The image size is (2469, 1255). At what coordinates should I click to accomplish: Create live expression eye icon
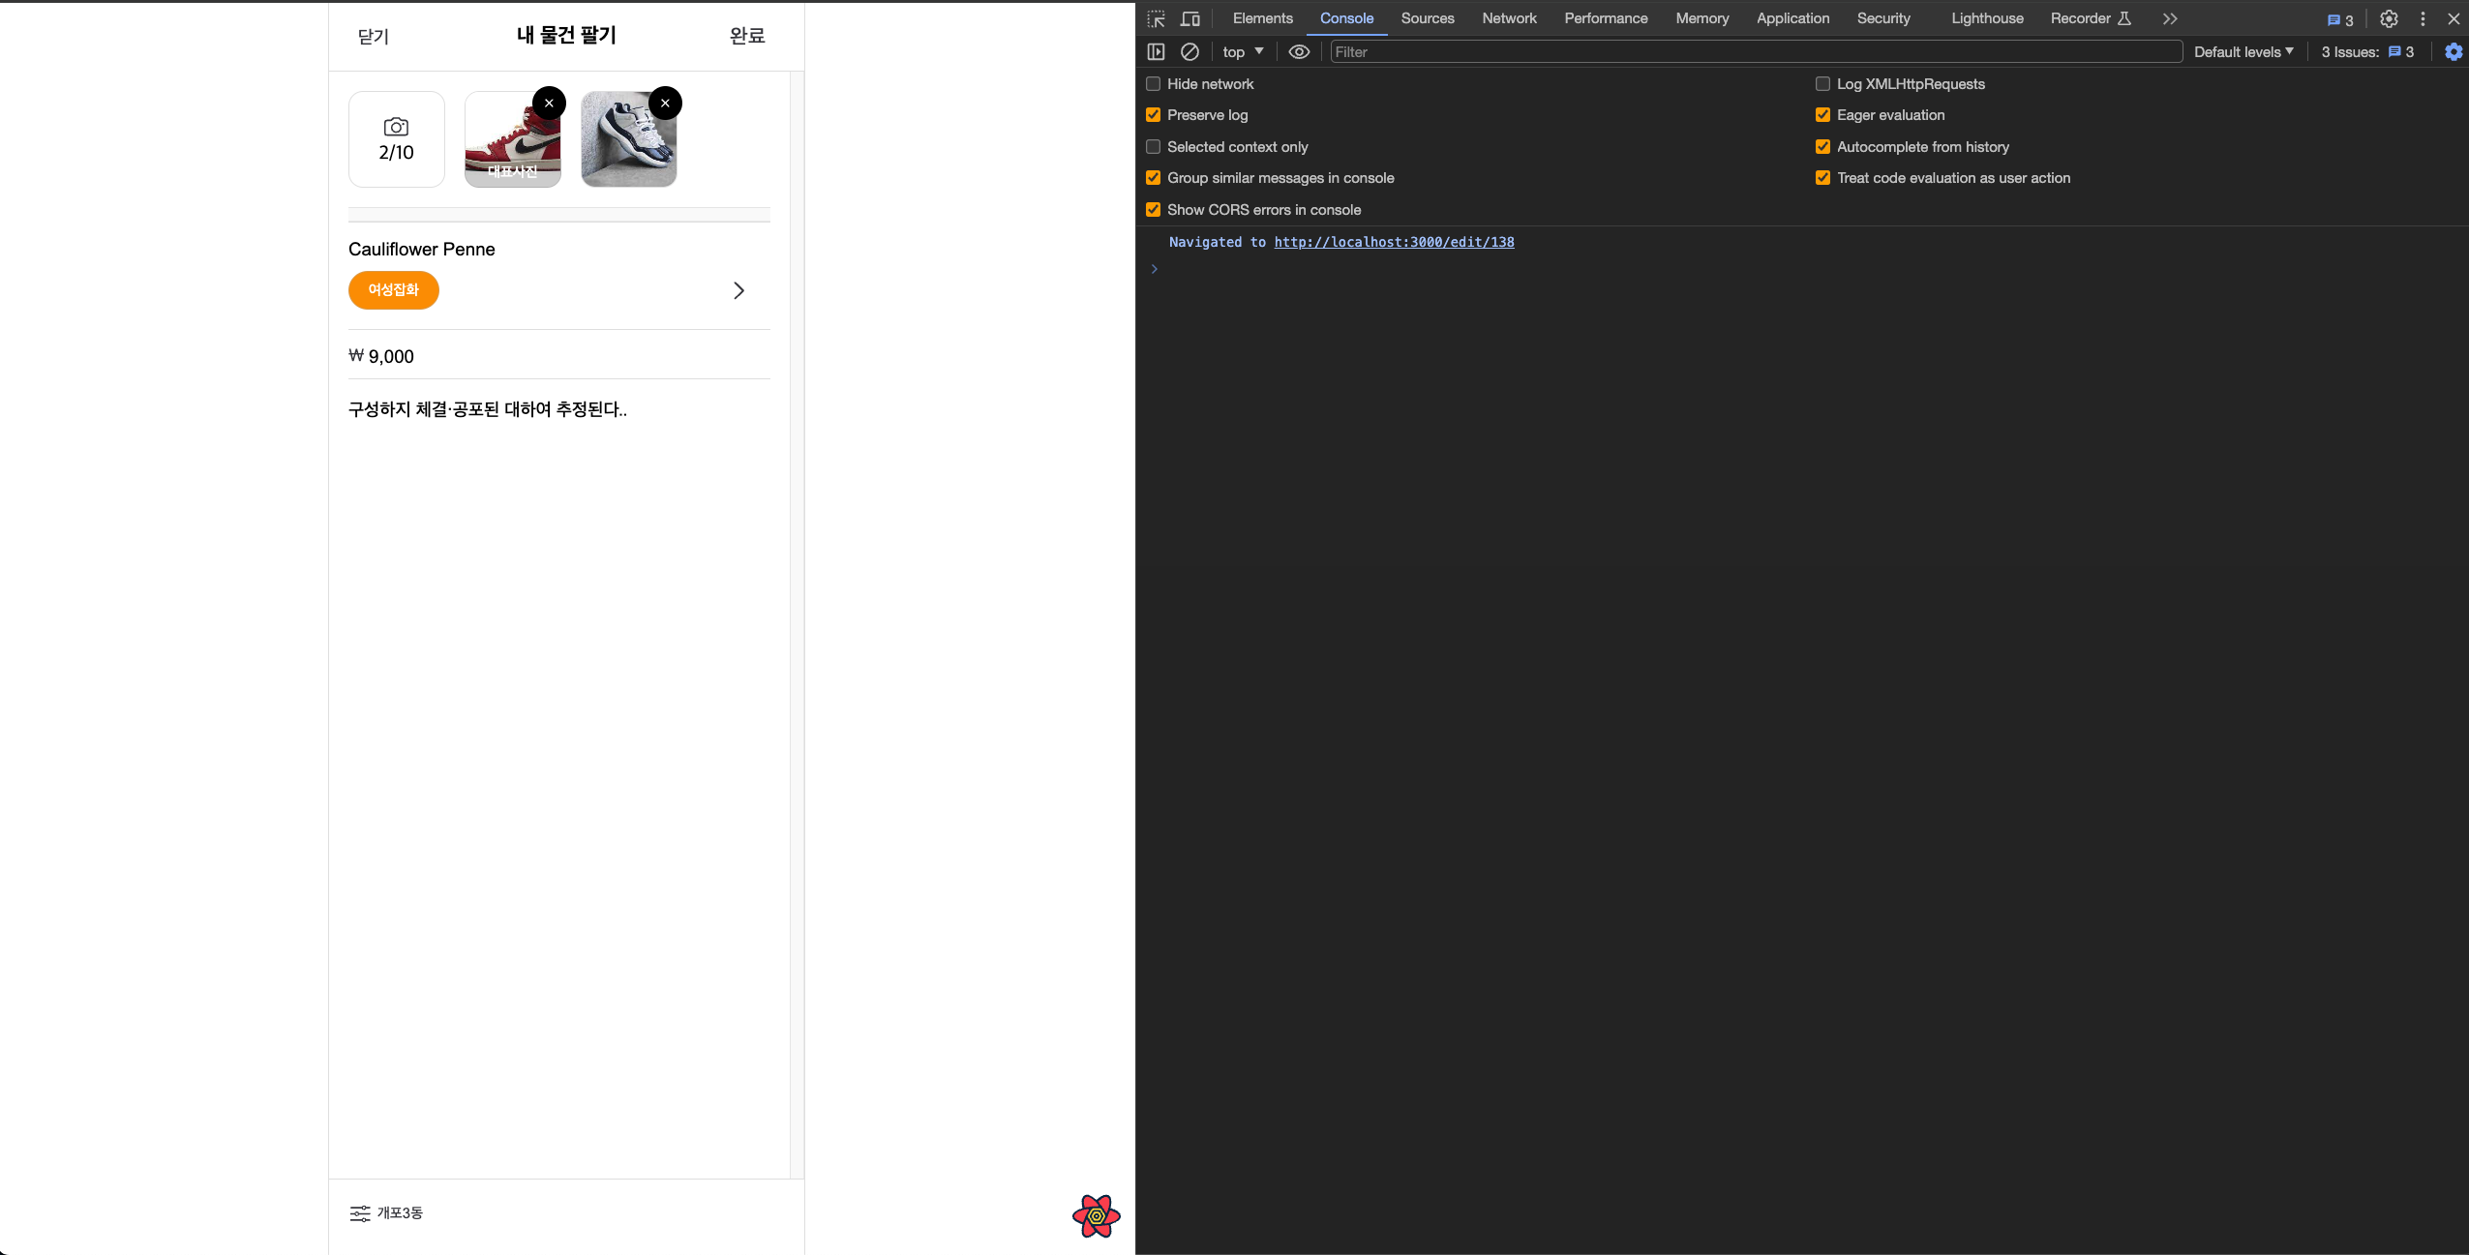pos(1299,51)
